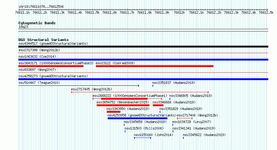Image resolution: width=277 pixels, height=150 pixels.
Task: Select the 18q23 band label
Action: [x=23, y=27]
